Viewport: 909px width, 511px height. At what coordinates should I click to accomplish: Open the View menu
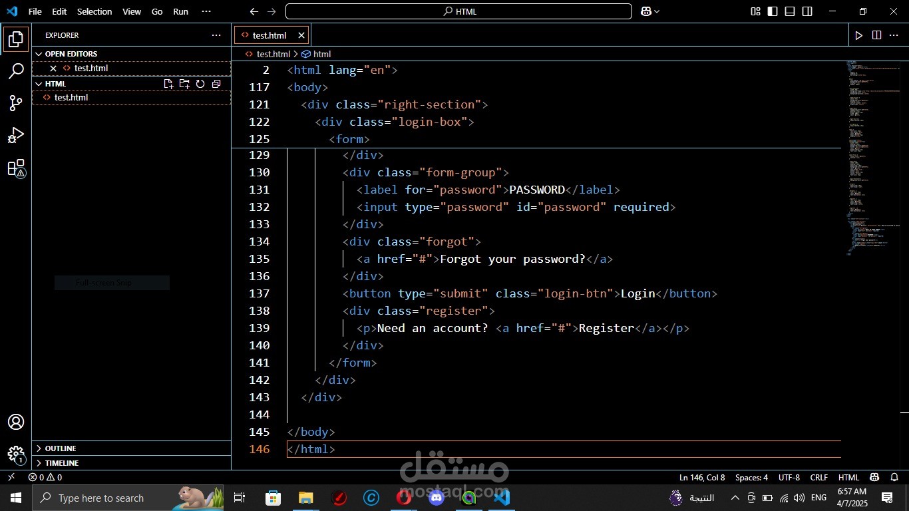132,11
